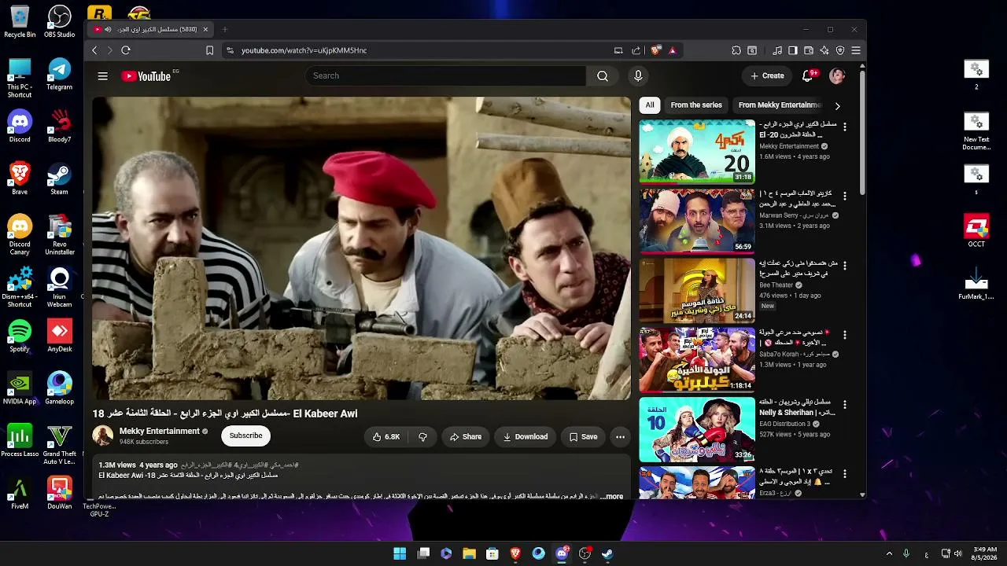Start voice search with the microphone icon

pos(638,76)
